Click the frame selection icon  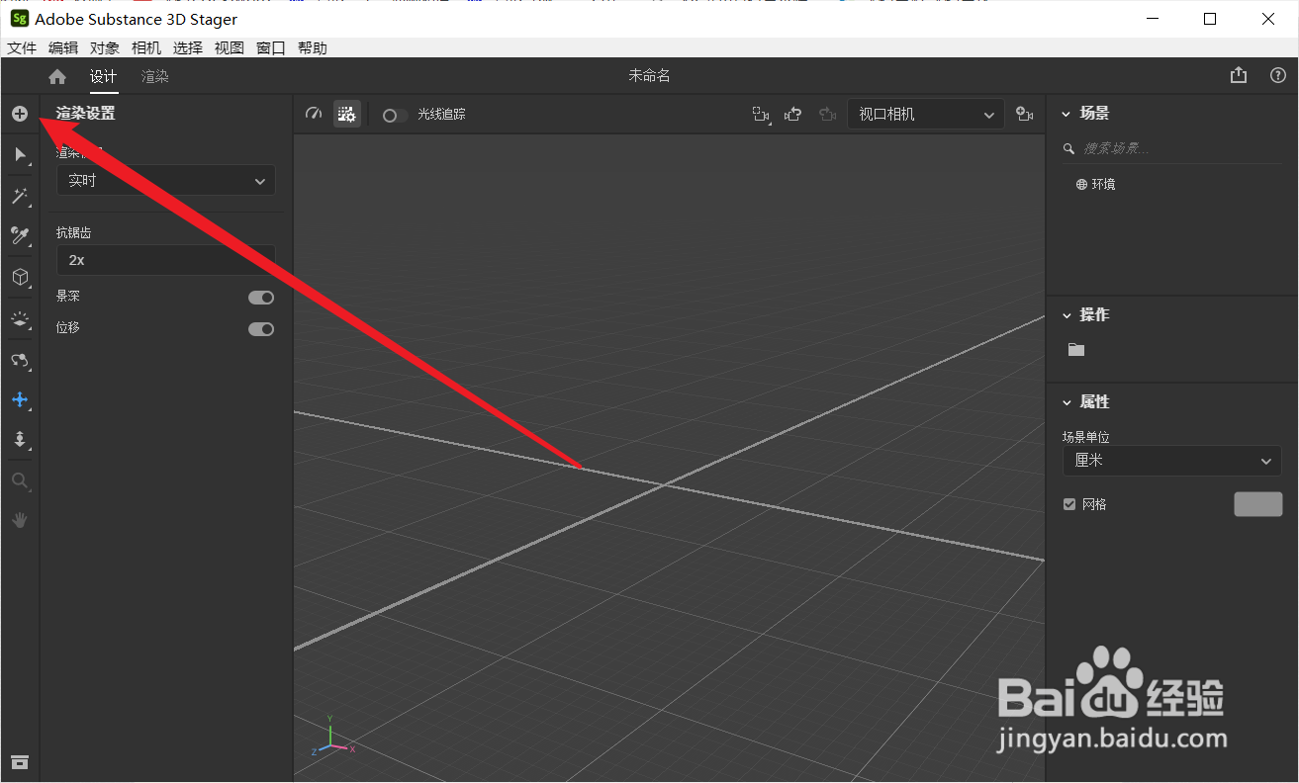(761, 115)
